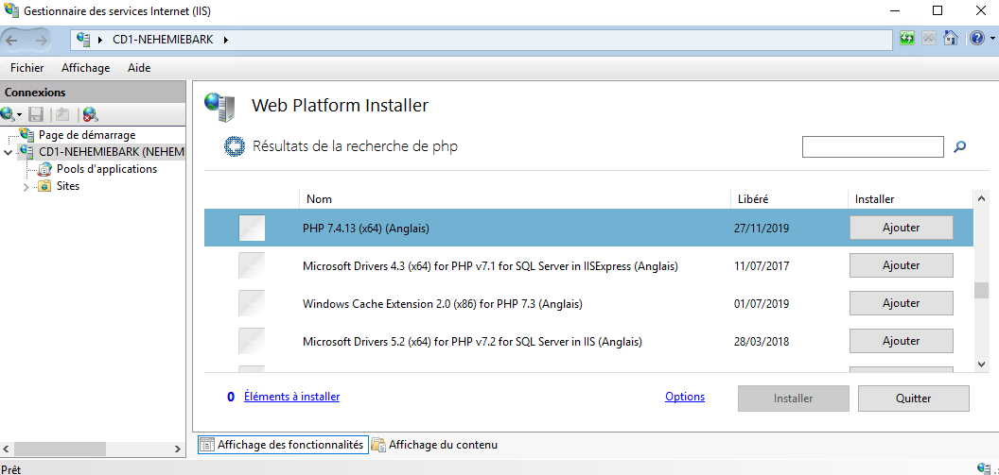Click the Quitter button
999x475 pixels.
[x=914, y=399]
